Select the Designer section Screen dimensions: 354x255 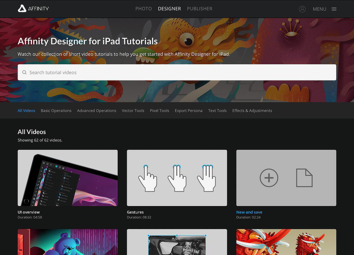[x=169, y=9]
